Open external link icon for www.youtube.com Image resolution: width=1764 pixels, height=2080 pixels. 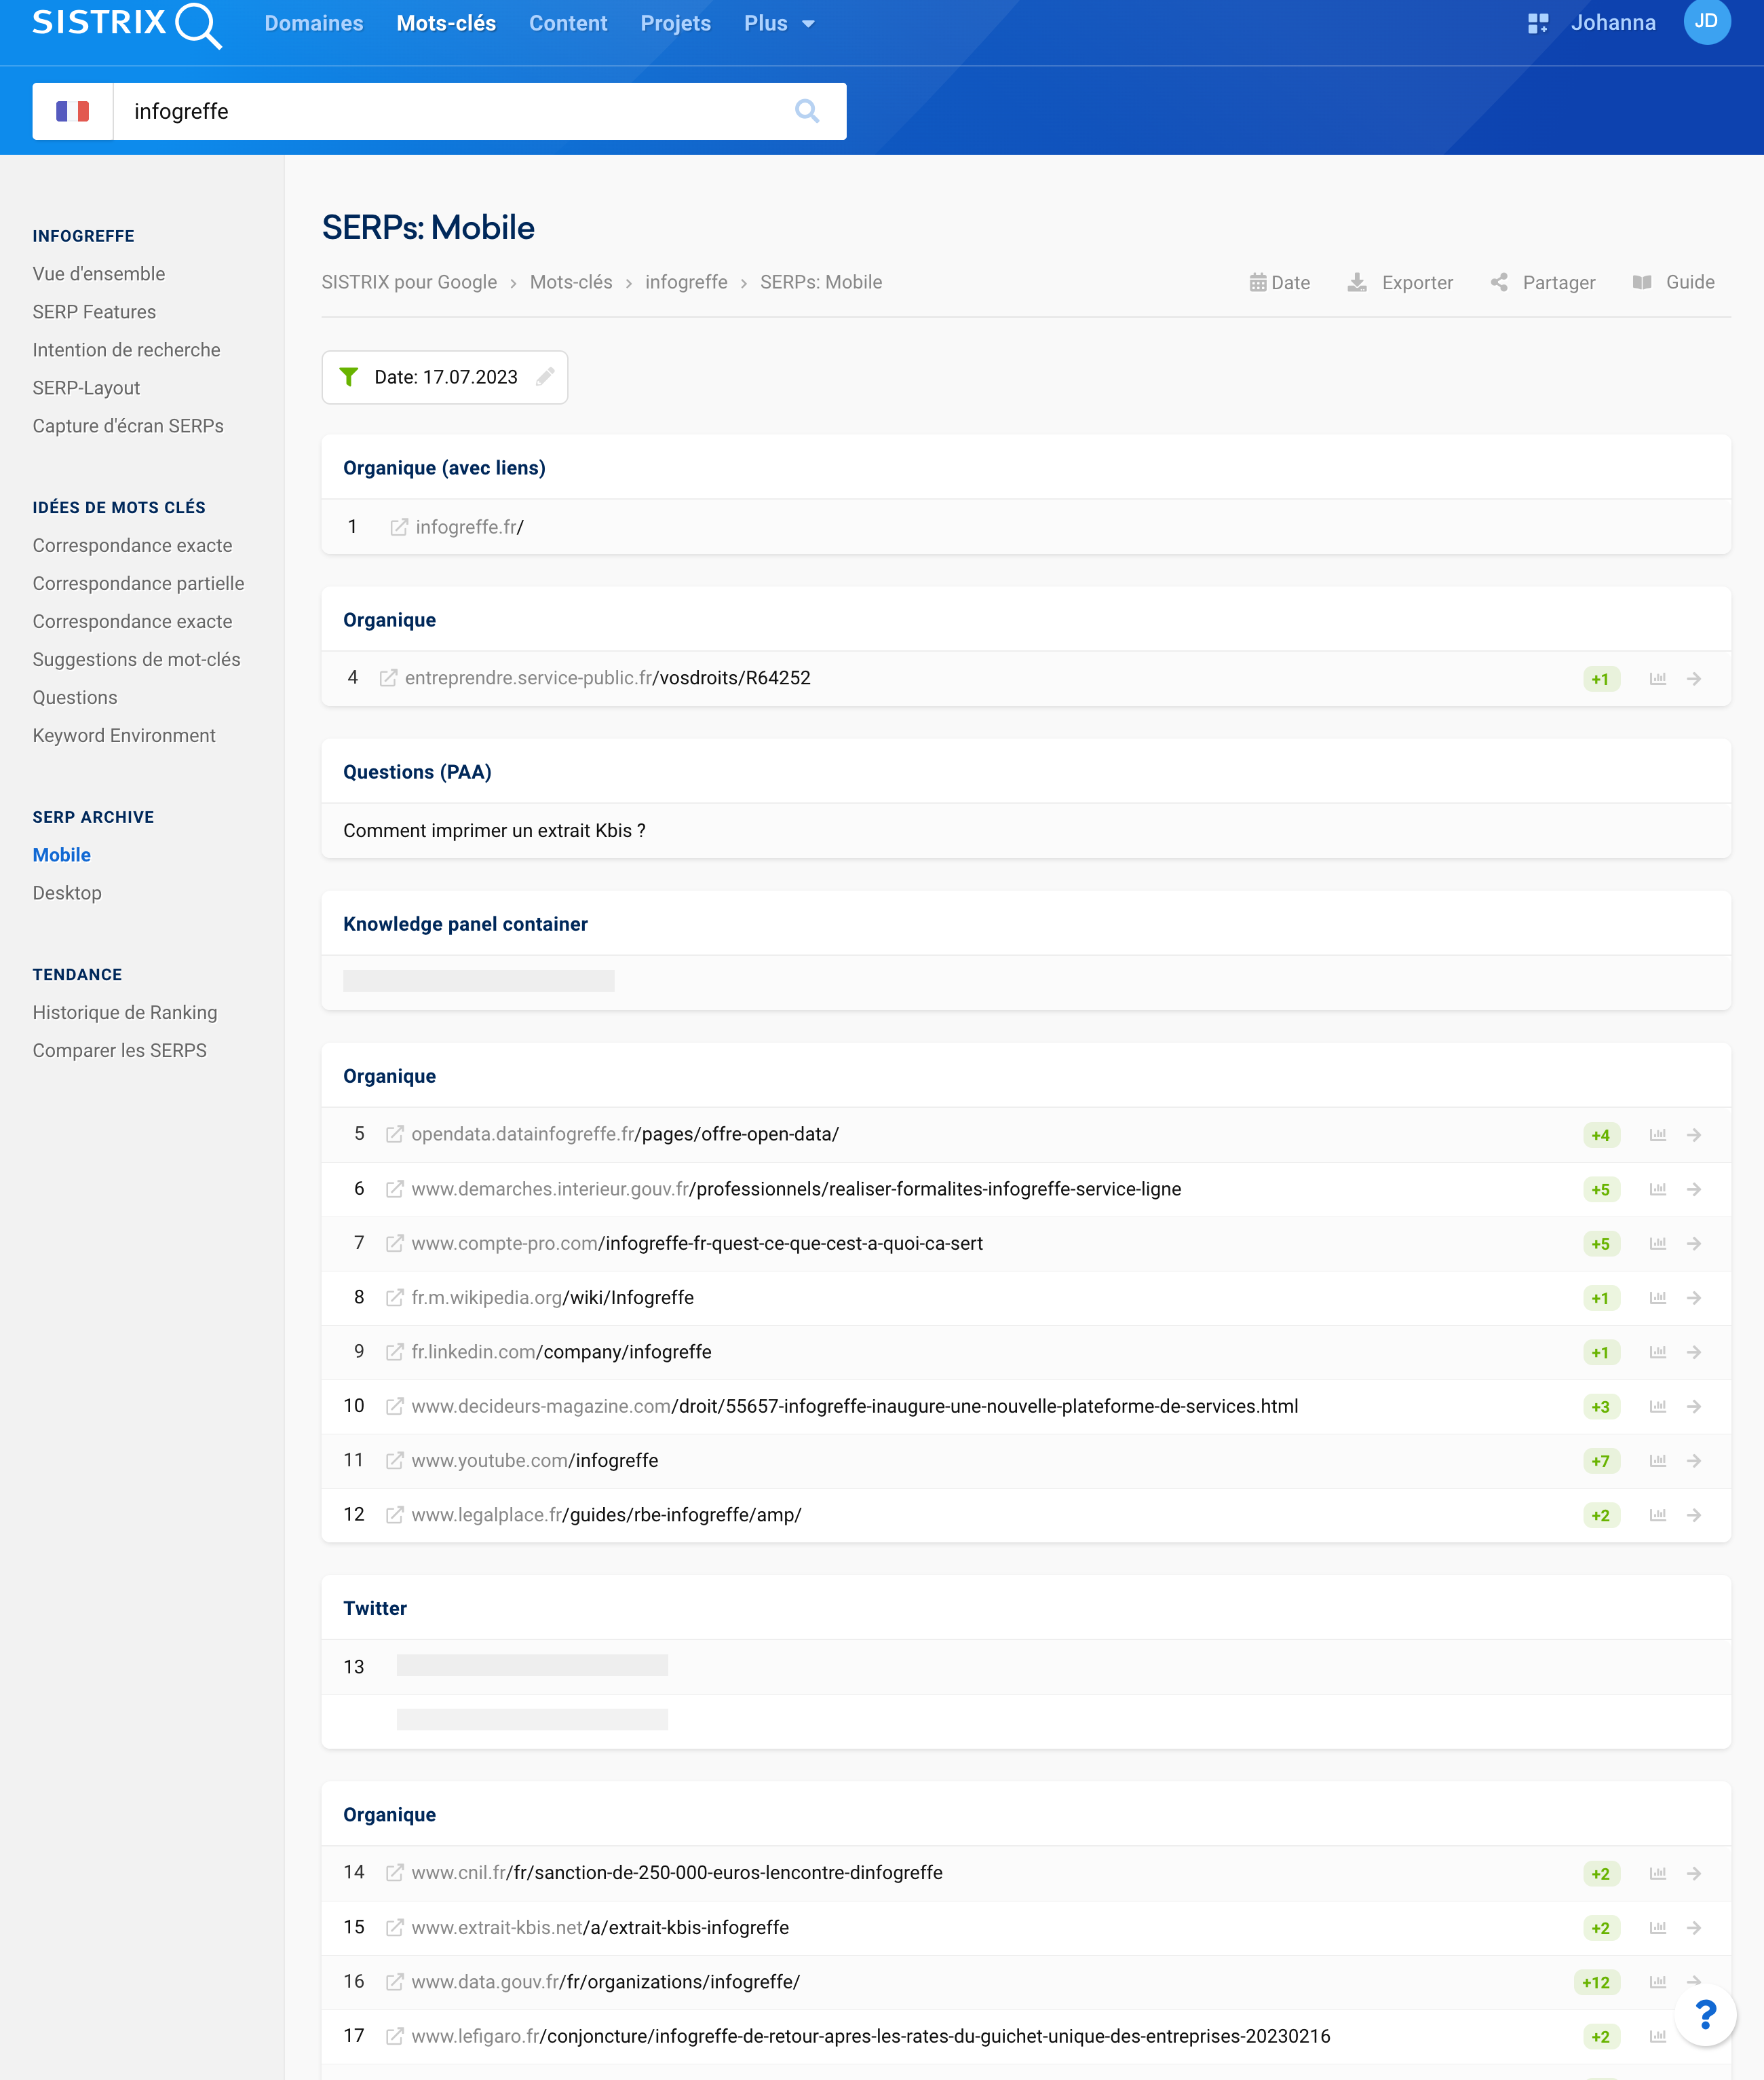(395, 1461)
